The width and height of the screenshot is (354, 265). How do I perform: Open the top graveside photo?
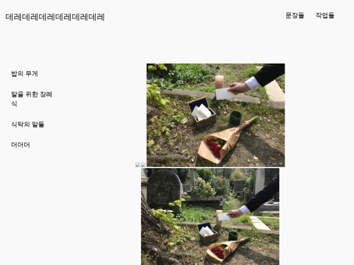pos(216,115)
